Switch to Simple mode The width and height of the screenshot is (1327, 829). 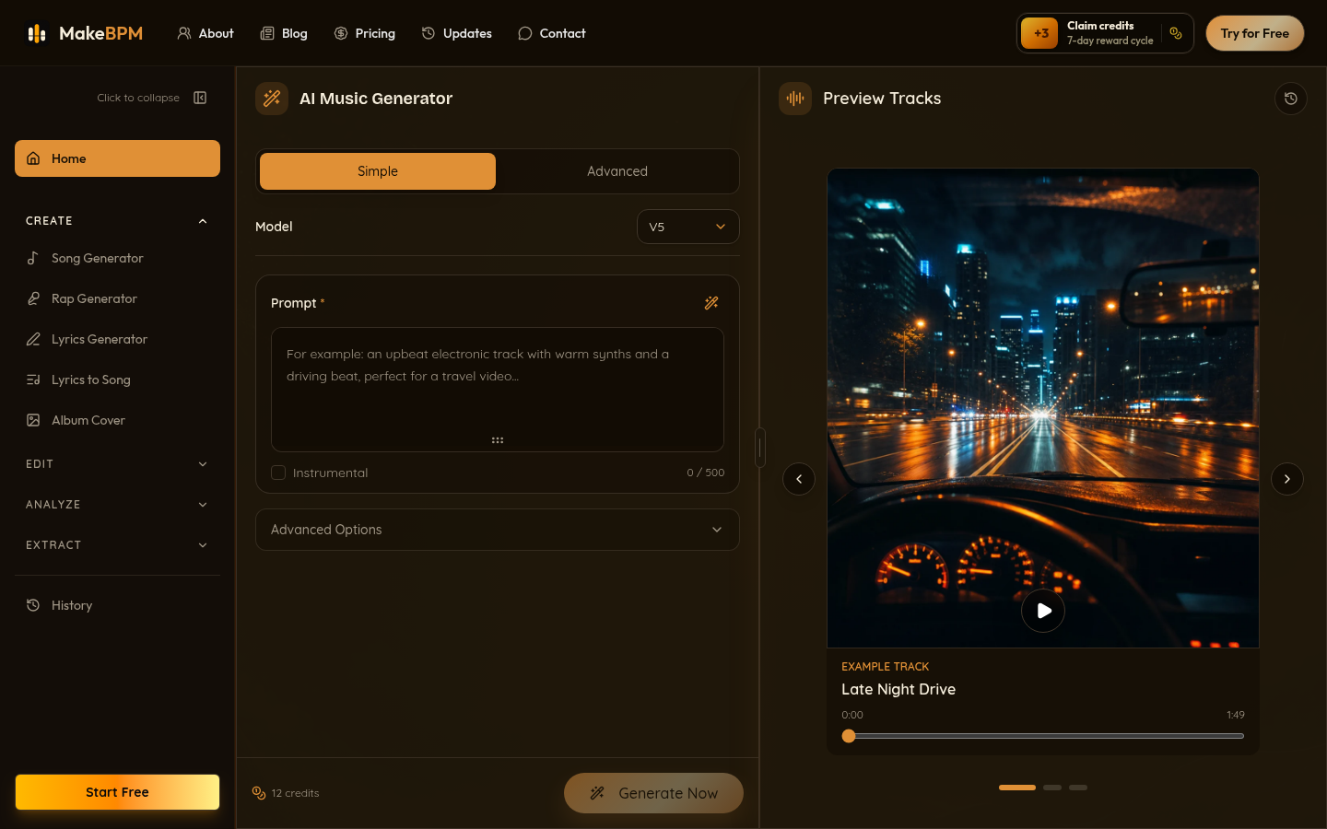pyautogui.click(x=378, y=171)
